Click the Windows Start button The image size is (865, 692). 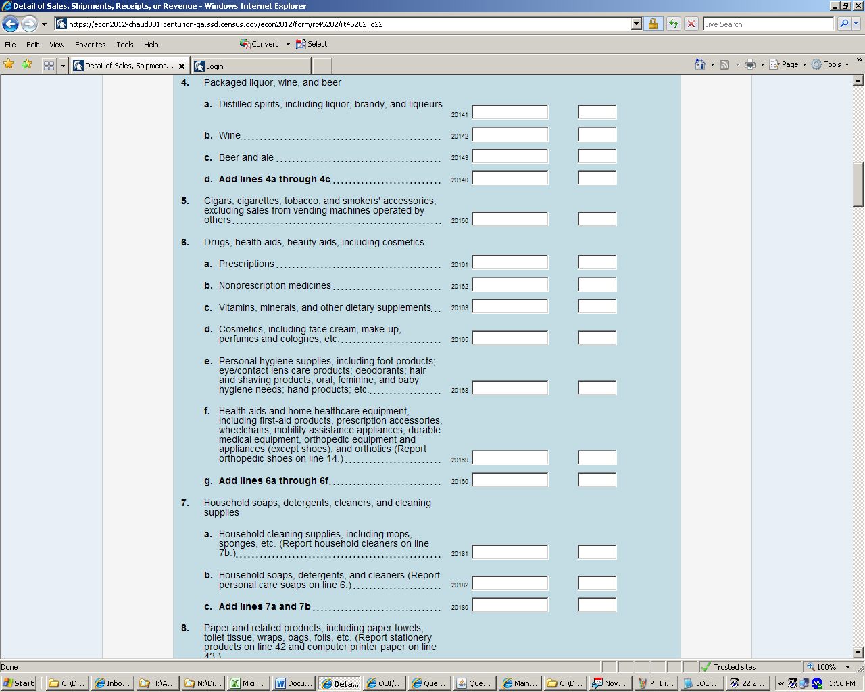click(19, 683)
